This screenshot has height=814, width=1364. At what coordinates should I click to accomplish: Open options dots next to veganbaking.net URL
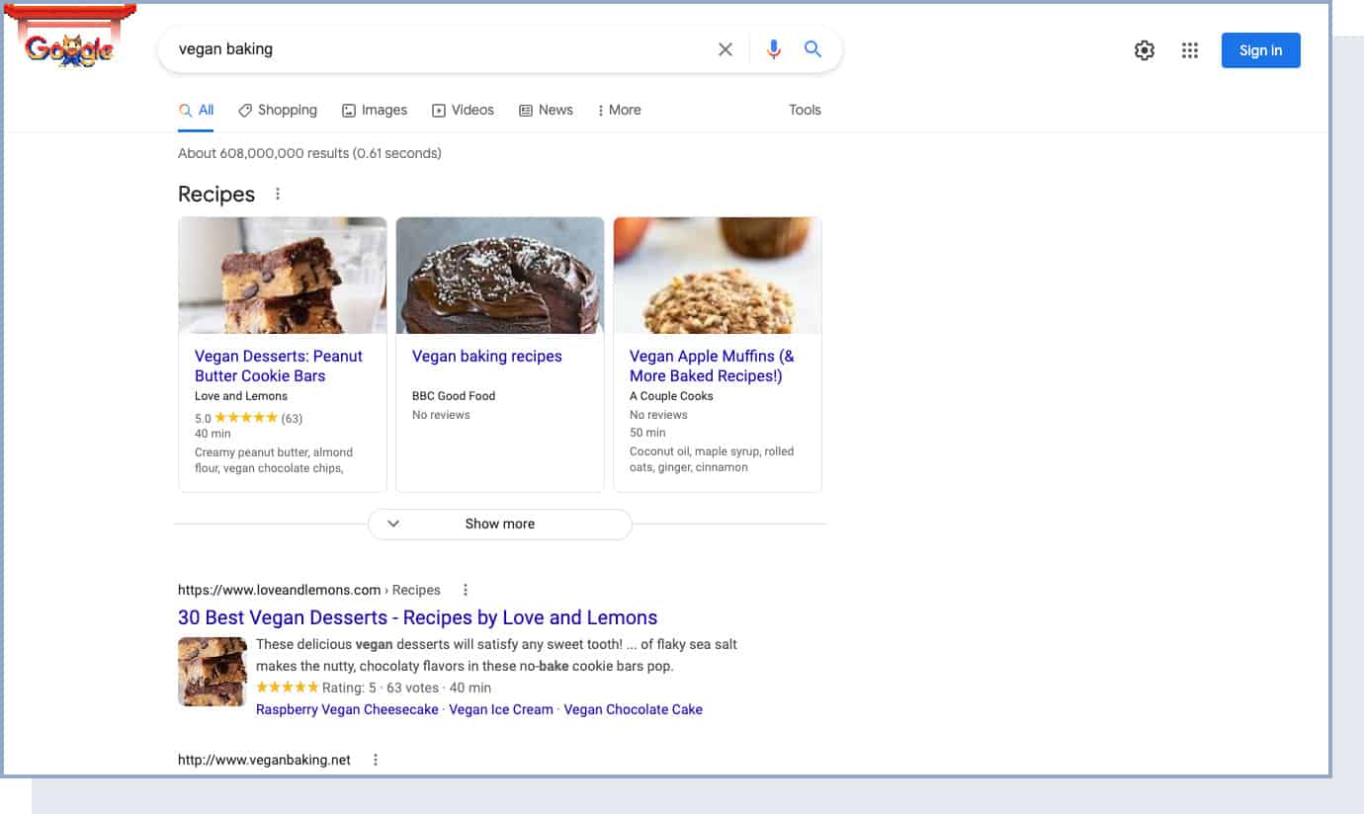[x=376, y=760]
